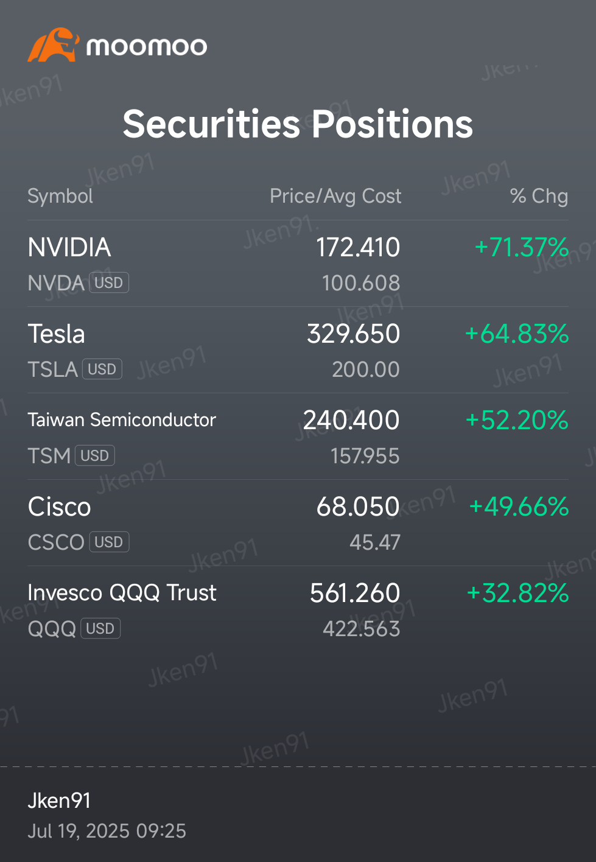Open the Invesco QQQ Trust position
Image resolution: width=596 pixels, height=862 pixels.
click(x=298, y=609)
